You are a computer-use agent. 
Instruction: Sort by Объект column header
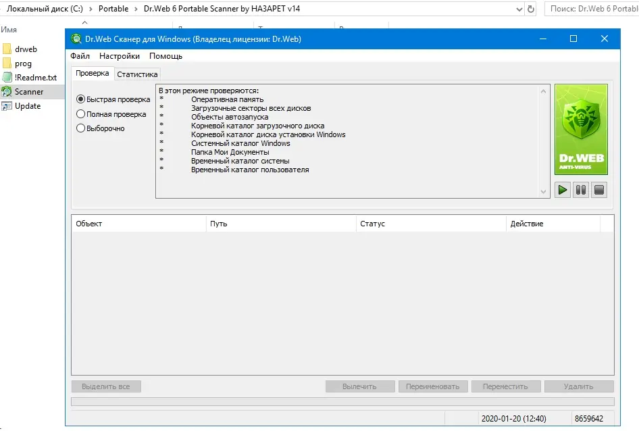[139, 224]
